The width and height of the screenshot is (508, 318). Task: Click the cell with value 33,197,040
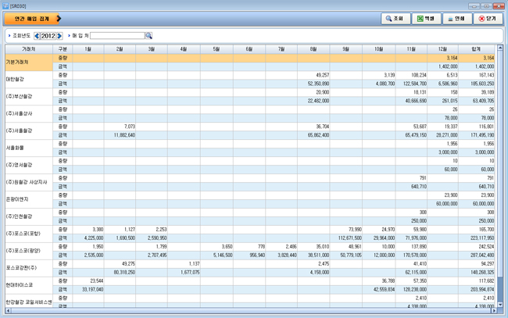coord(88,290)
